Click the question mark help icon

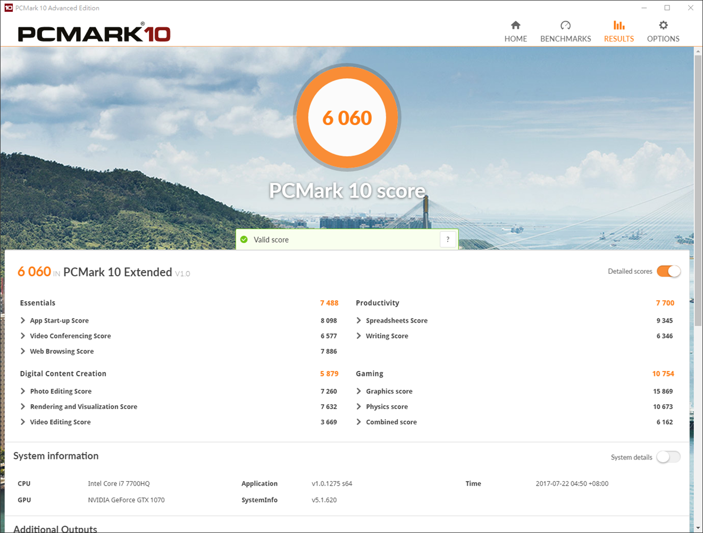[448, 240]
